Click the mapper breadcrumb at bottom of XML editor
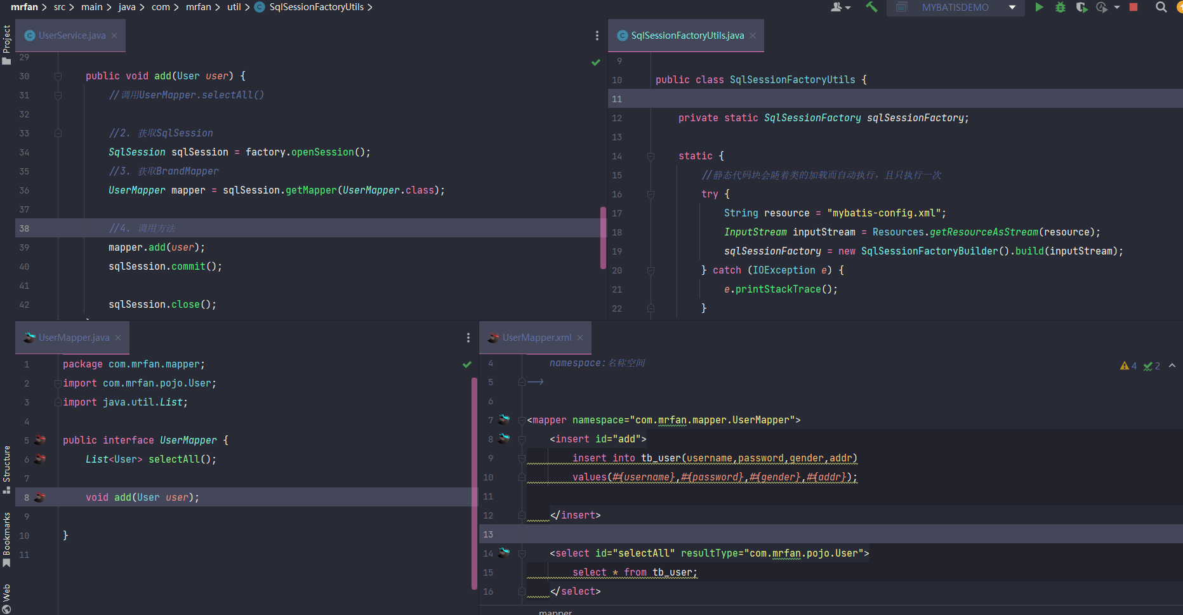1183x615 pixels. (x=555, y=612)
